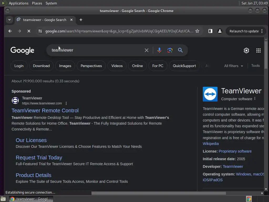Screen dimensions: 269x202
Task: Open the Wikipedia link in knowledge panel
Action: [211, 144]
